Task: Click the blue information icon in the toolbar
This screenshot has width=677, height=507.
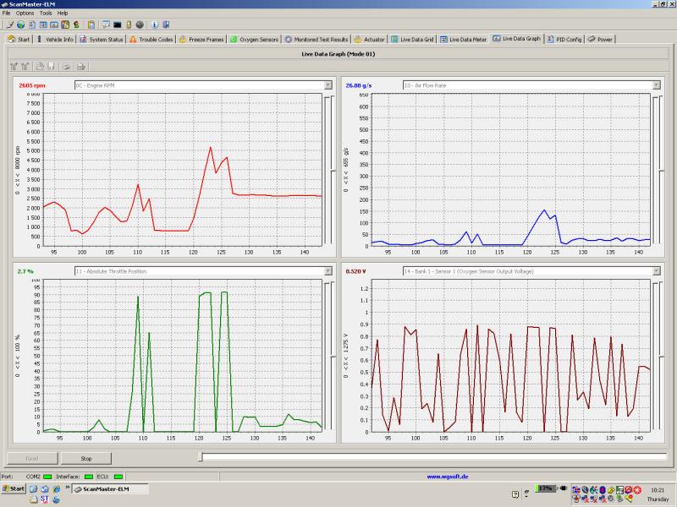Action: pos(155,25)
